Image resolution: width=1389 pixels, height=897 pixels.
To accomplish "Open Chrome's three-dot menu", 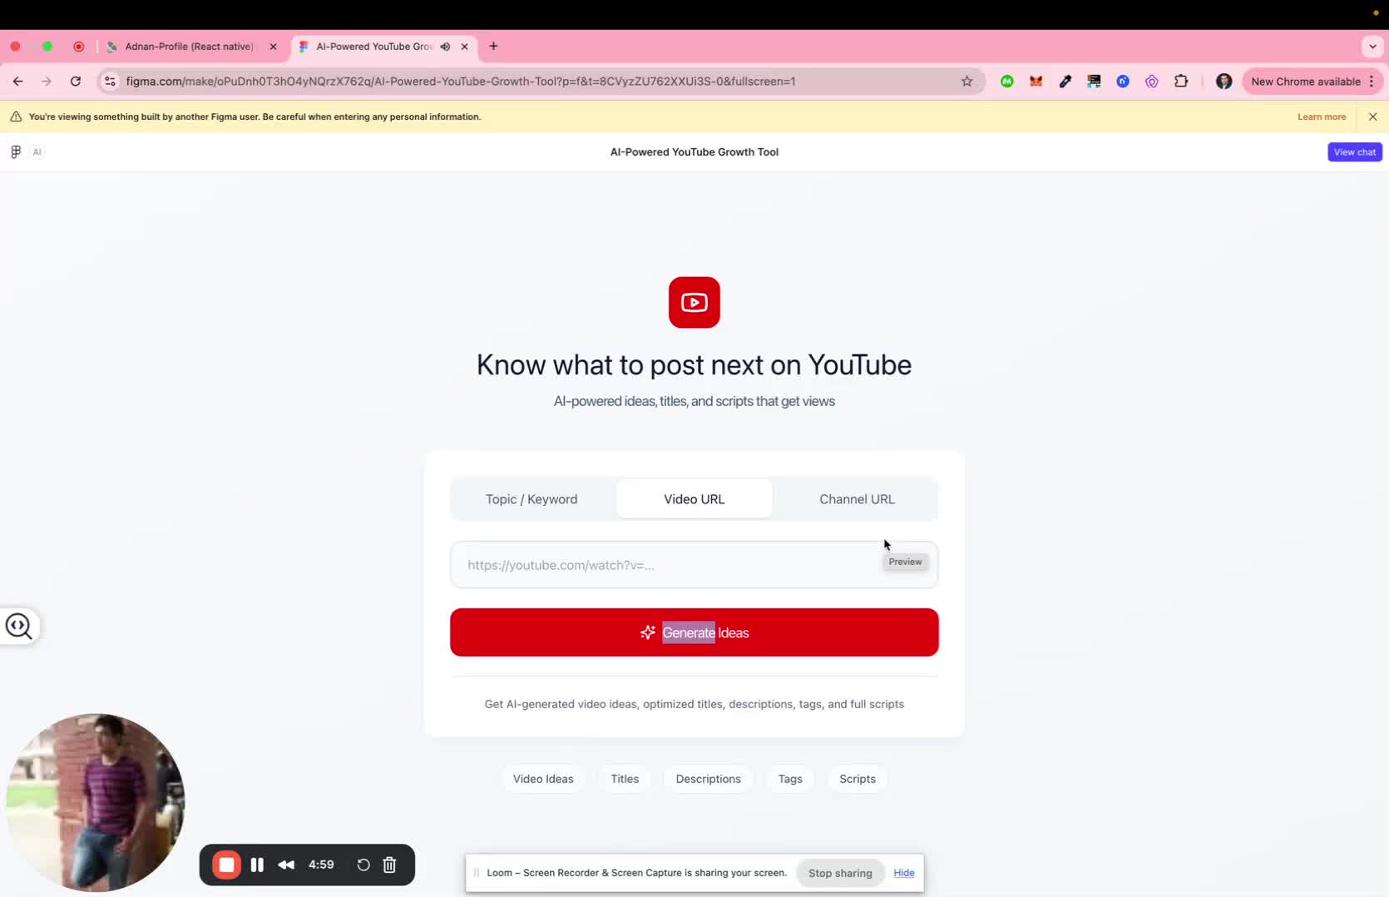I will tap(1372, 82).
